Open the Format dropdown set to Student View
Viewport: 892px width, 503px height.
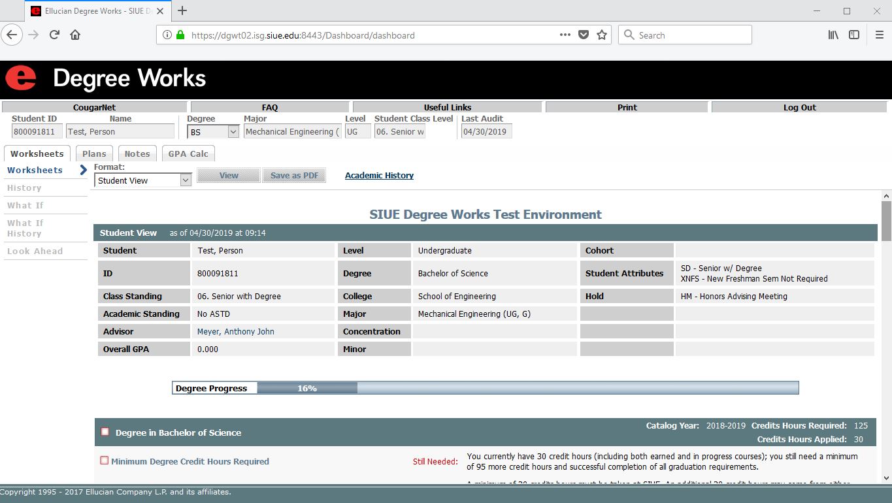pos(142,180)
